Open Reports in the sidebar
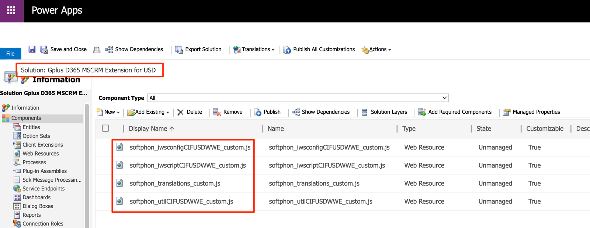Screen dimensions: 590x228 click(x=32, y=215)
